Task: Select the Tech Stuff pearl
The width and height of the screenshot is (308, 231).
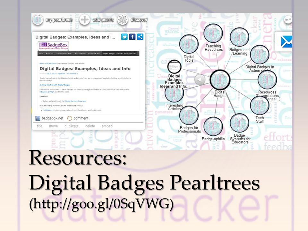Action: [260, 105]
